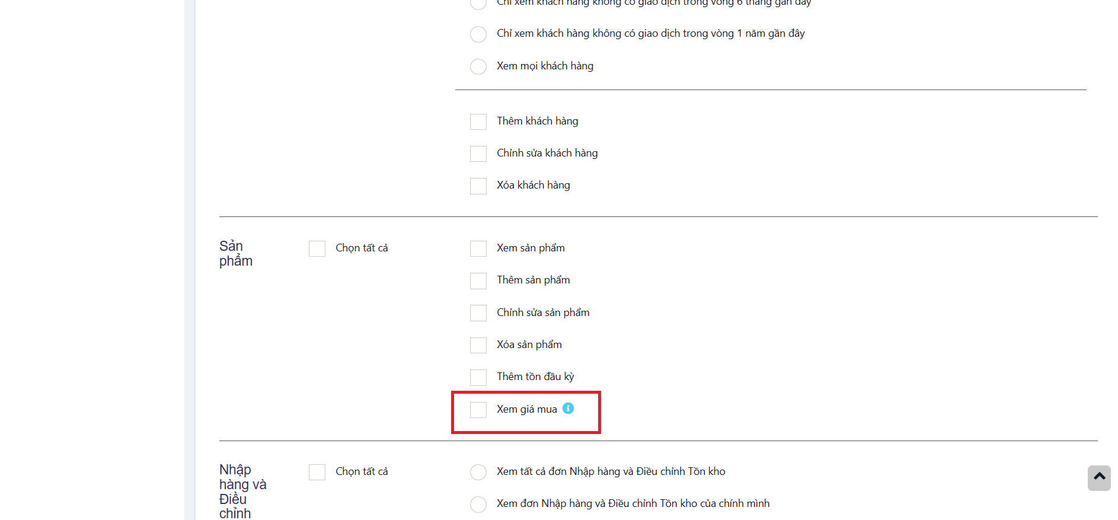Viewport: 1118px width, 520px height.
Task: Check Xóa khách hàng option
Action: coord(478,186)
